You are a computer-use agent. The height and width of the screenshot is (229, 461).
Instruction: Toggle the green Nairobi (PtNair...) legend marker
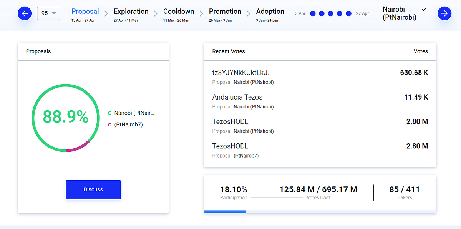[x=110, y=113]
